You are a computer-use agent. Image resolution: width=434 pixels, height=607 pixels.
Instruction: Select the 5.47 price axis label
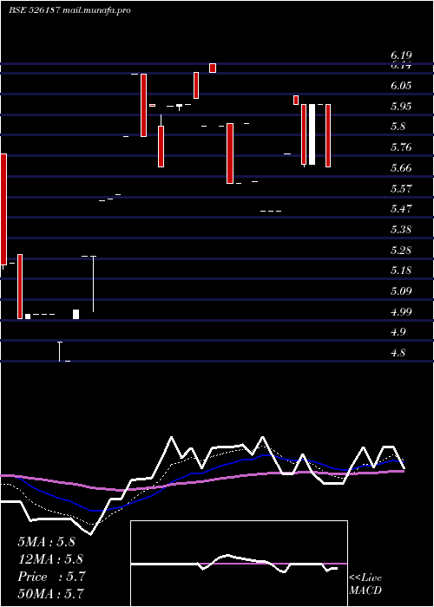pos(401,210)
